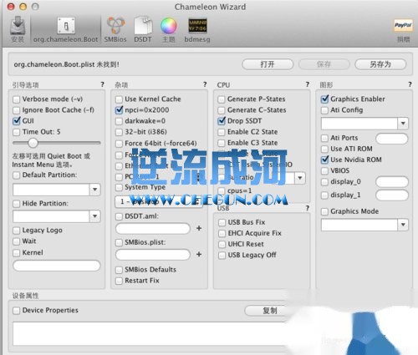The image size is (418, 355).
Task: Click the graphics section help question mark
Action: click(410, 84)
